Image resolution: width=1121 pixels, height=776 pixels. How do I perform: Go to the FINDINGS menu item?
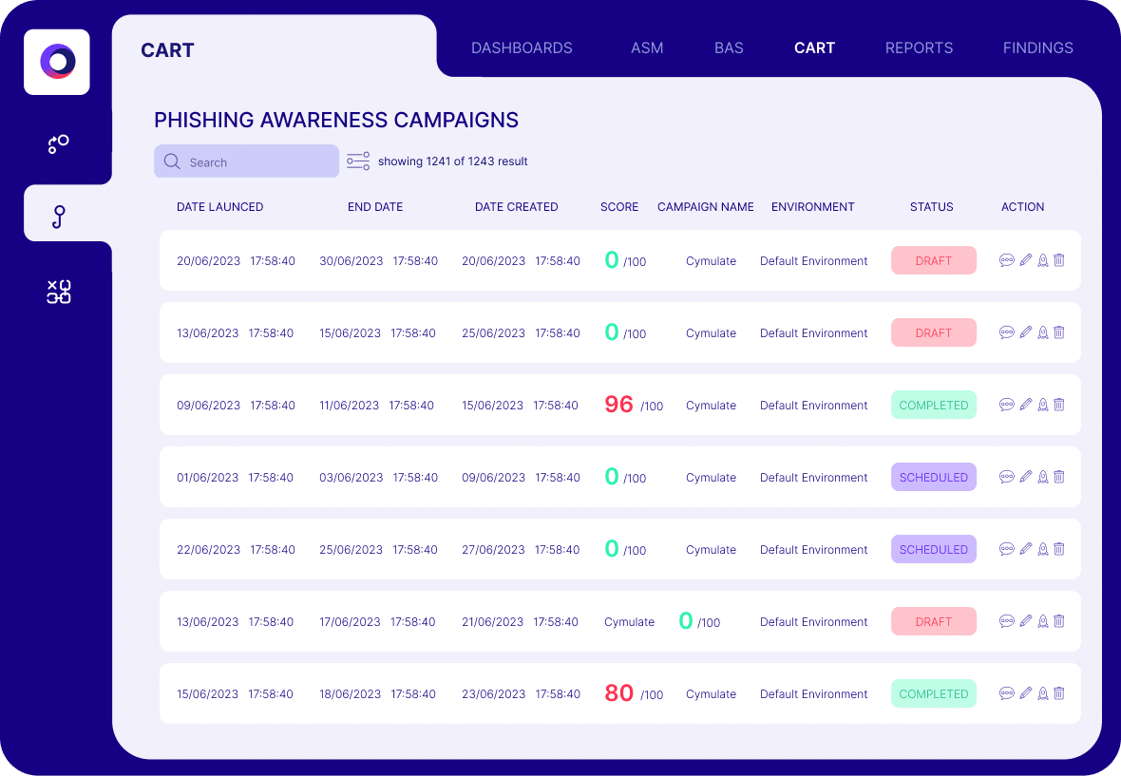(1037, 47)
